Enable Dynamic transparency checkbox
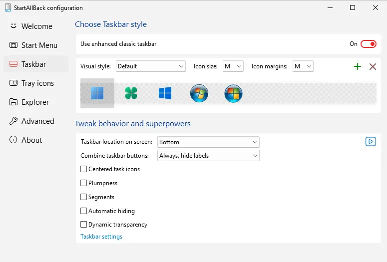The image size is (387, 262). [x=84, y=225]
